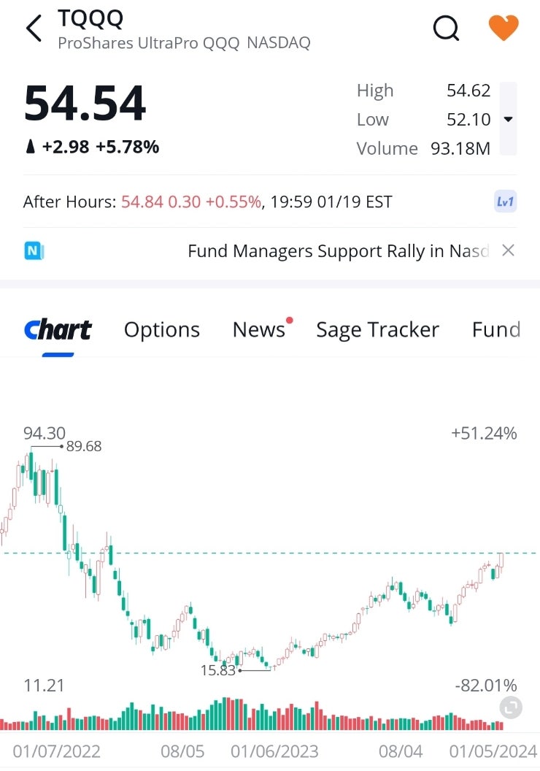The height and width of the screenshot is (771, 540).
Task: Open the Fund tab
Action: [496, 330]
